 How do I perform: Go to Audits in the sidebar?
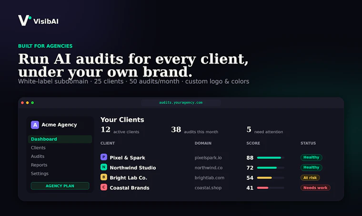click(x=38, y=156)
